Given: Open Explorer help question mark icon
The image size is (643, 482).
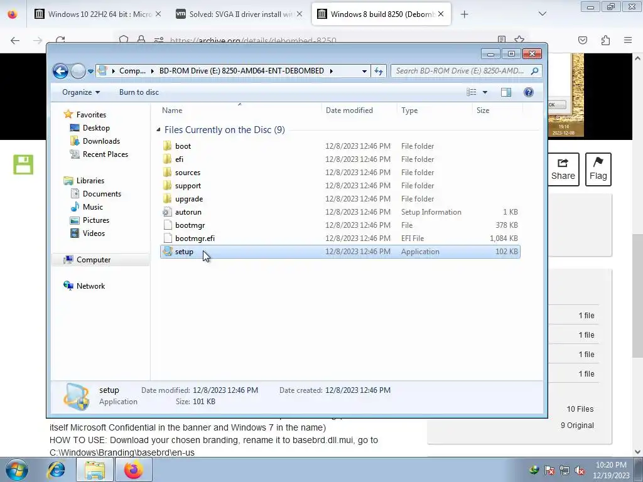Looking at the screenshot, I should click(529, 92).
